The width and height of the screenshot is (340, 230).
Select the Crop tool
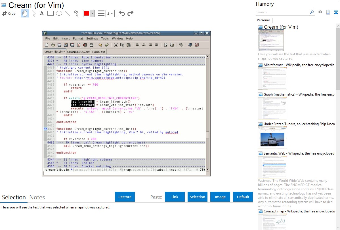click(9, 13)
